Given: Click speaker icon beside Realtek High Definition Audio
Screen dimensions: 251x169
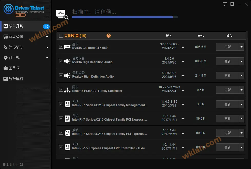Looking at the screenshot, I should click(x=67, y=75).
